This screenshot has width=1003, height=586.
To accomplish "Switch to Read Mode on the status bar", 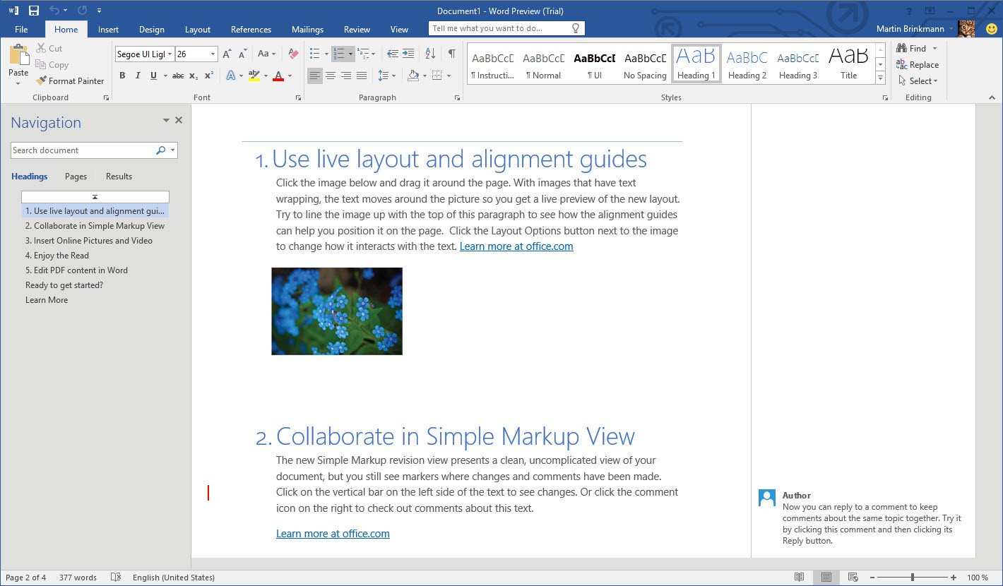I will pos(799,577).
